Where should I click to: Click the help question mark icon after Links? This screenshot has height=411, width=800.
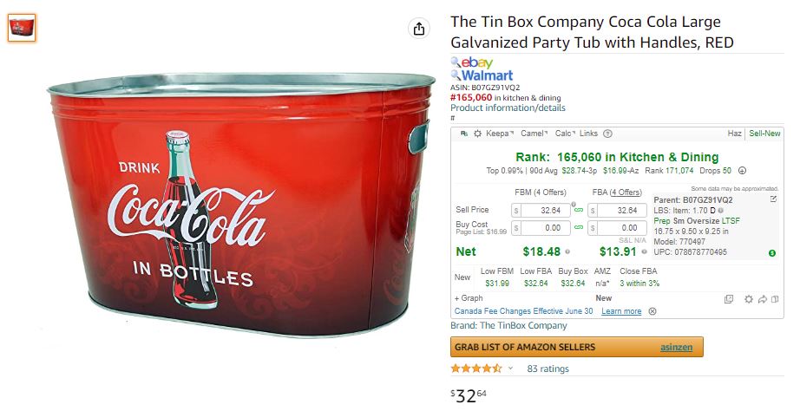[x=607, y=134]
